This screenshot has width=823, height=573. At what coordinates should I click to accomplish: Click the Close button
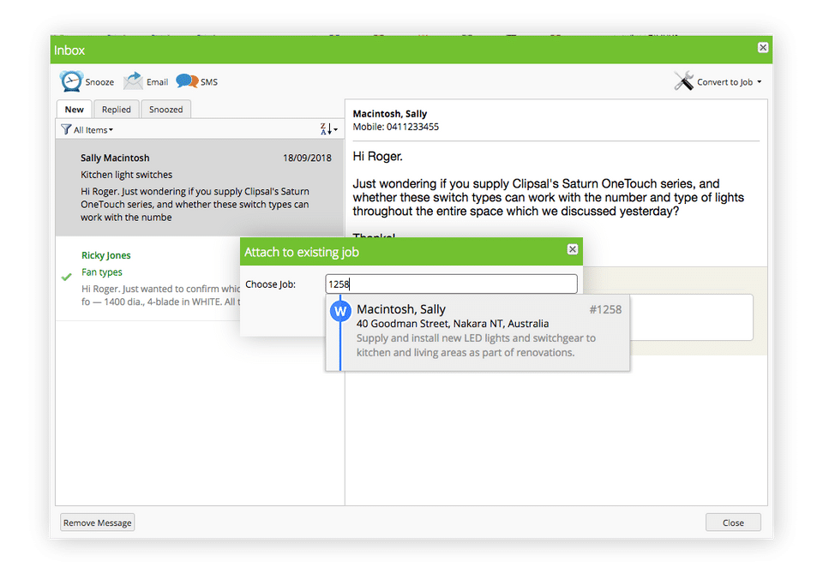click(733, 522)
